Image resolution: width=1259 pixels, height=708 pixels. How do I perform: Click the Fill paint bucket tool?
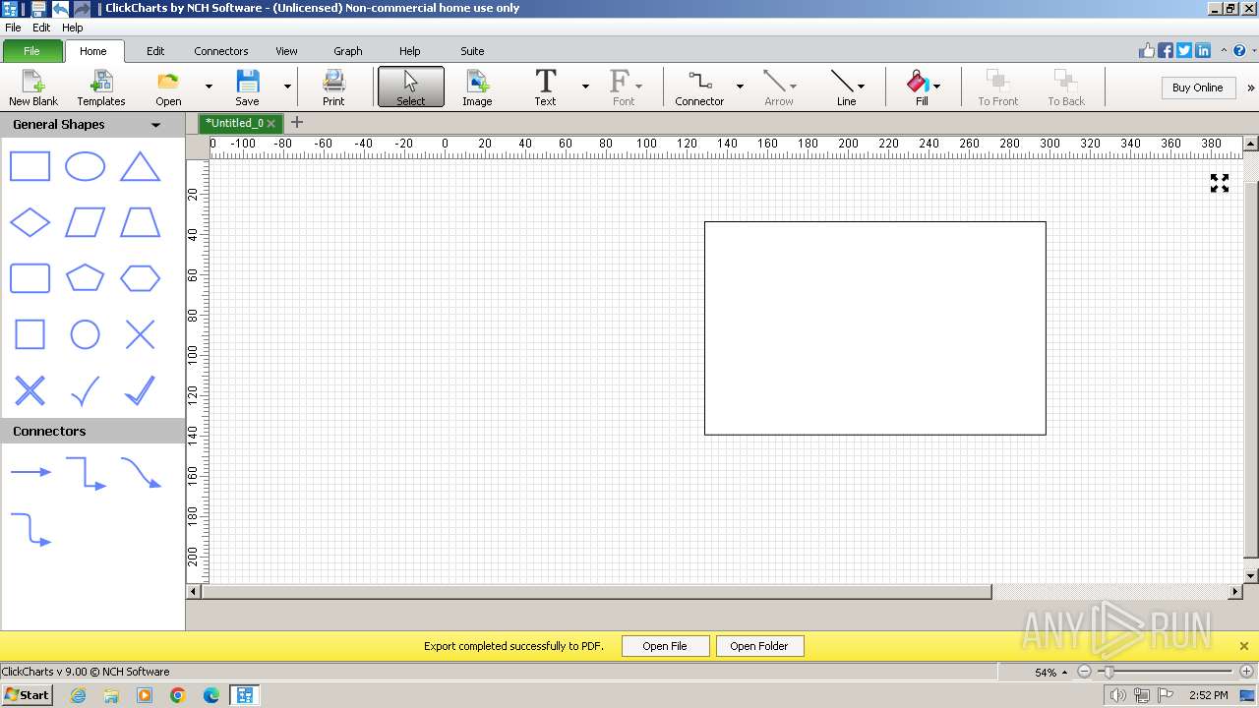point(919,88)
